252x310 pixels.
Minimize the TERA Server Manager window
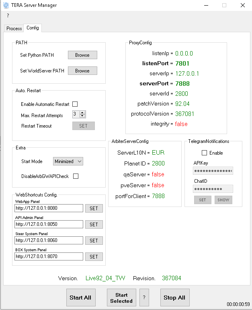[x=206, y=5]
